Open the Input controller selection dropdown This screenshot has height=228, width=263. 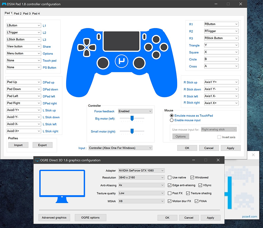[x=120, y=148]
